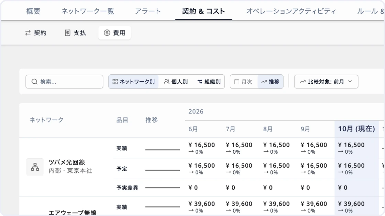Viewport: 385px width, 216px height.
Task: Click the receipt icon beside 支払
Action: 67,33
